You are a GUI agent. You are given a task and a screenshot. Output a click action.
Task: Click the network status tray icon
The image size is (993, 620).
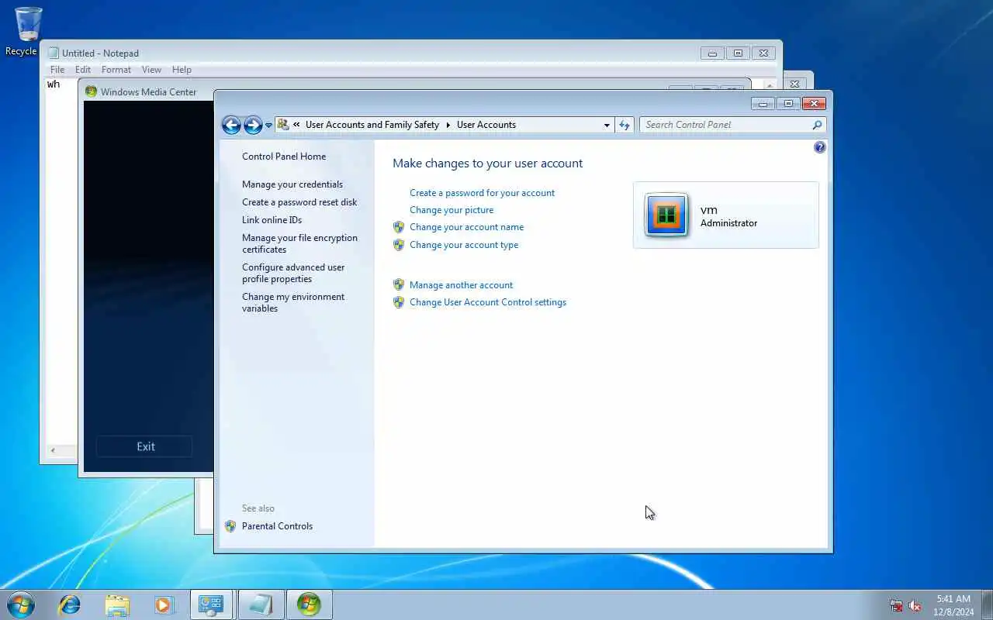click(896, 605)
